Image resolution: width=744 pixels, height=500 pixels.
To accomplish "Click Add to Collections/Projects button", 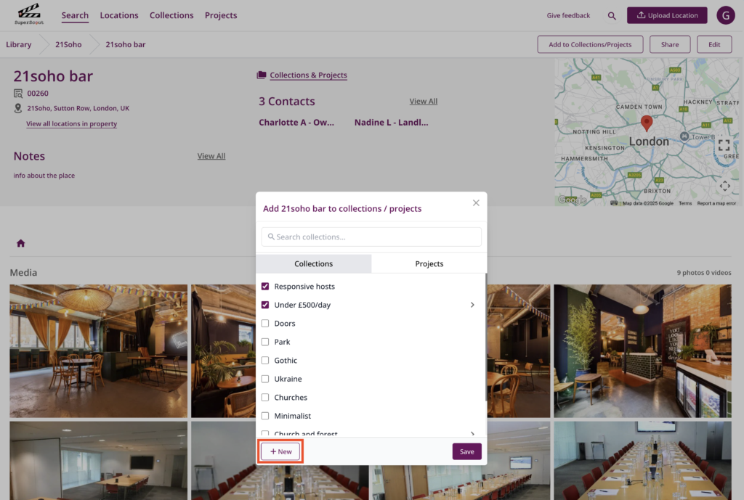I will (590, 44).
